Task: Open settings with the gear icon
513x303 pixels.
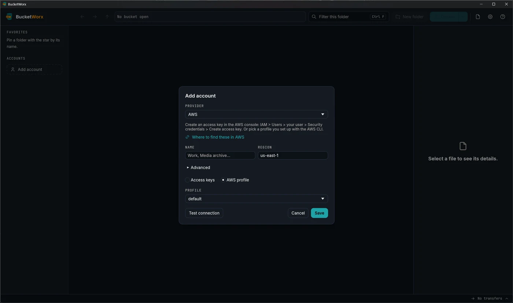Action: click(490, 16)
